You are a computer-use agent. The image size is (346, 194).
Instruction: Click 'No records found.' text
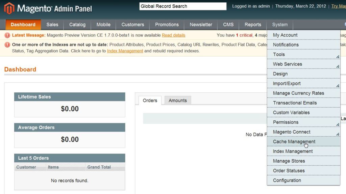(70, 181)
